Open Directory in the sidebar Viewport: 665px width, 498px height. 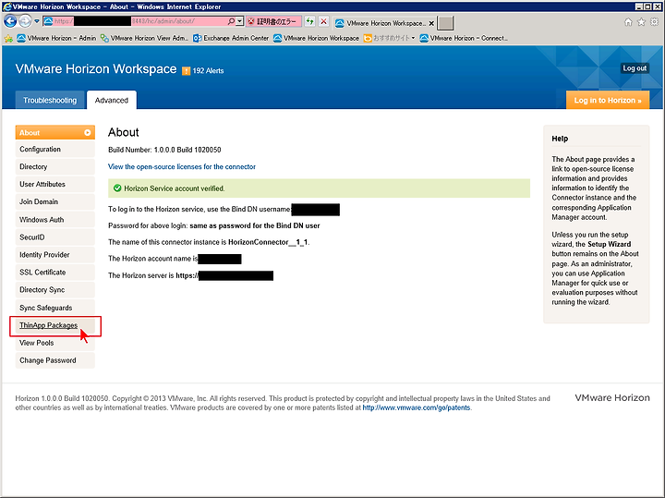point(55,166)
